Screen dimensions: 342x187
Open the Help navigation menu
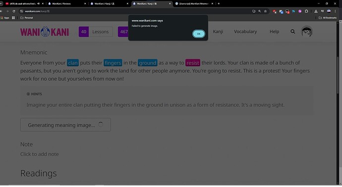tap(274, 32)
